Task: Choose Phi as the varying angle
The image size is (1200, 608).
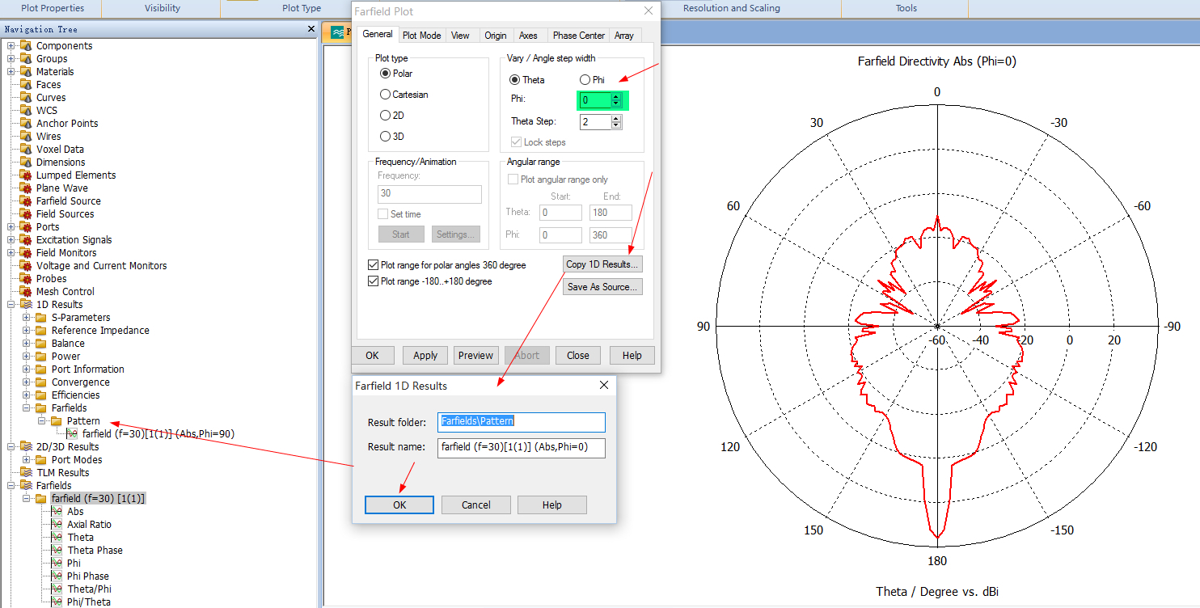Action: (x=585, y=80)
